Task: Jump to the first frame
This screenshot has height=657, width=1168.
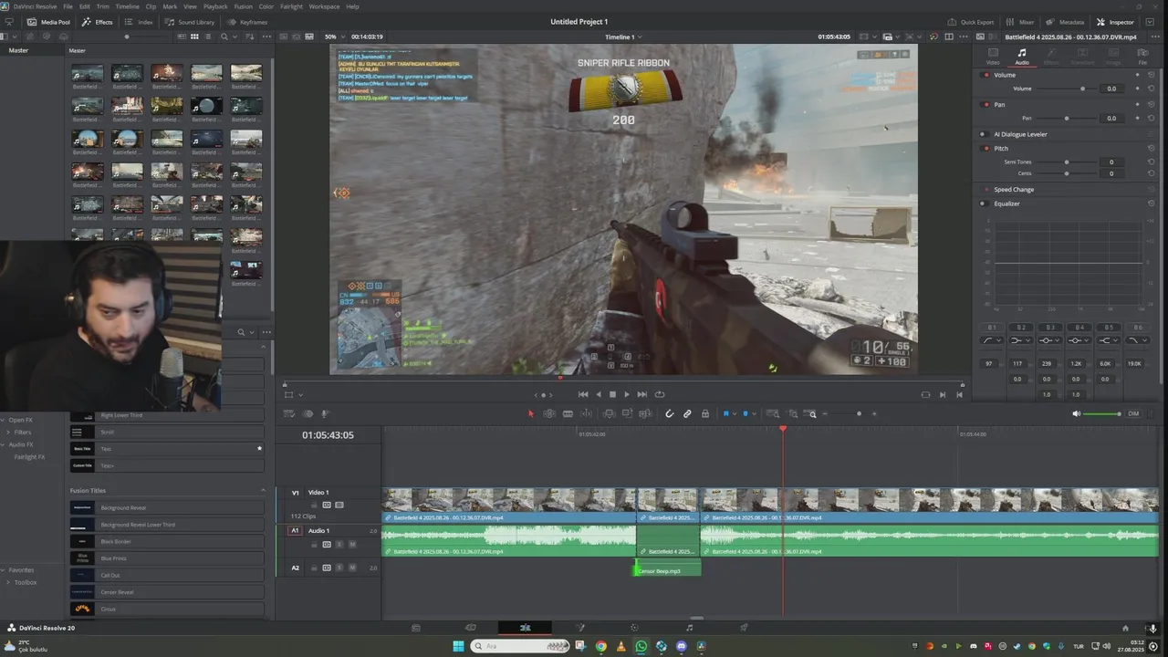Action: (583, 394)
